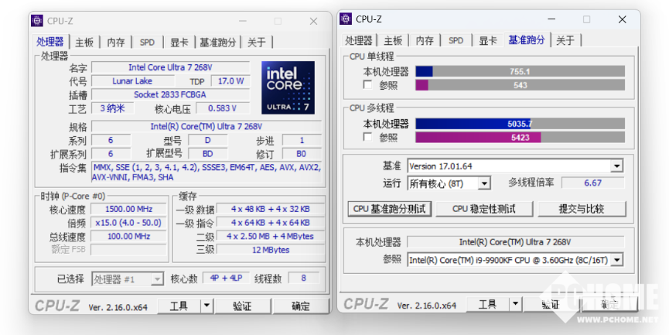Viewport: 669px width, 335px height.
Task: Open the 参照 i9-9900KF reference processor dropdown
Action: tap(616, 260)
